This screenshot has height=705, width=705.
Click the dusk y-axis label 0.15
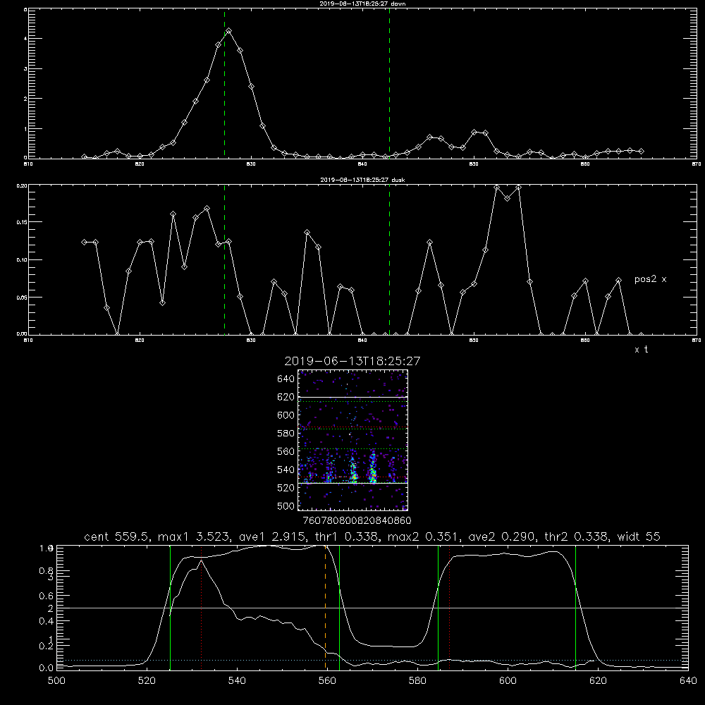22,222
